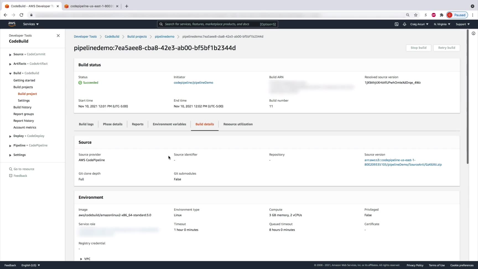Click the page vertical scrollbar

[x=467, y=97]
